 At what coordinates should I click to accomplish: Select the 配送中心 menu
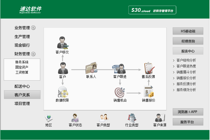click(x=22, y=86)
